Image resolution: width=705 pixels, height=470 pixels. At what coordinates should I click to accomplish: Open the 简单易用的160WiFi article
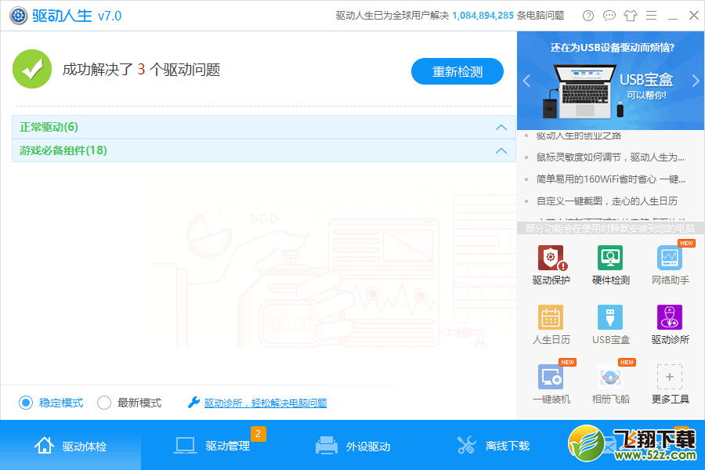coord(610,179)
